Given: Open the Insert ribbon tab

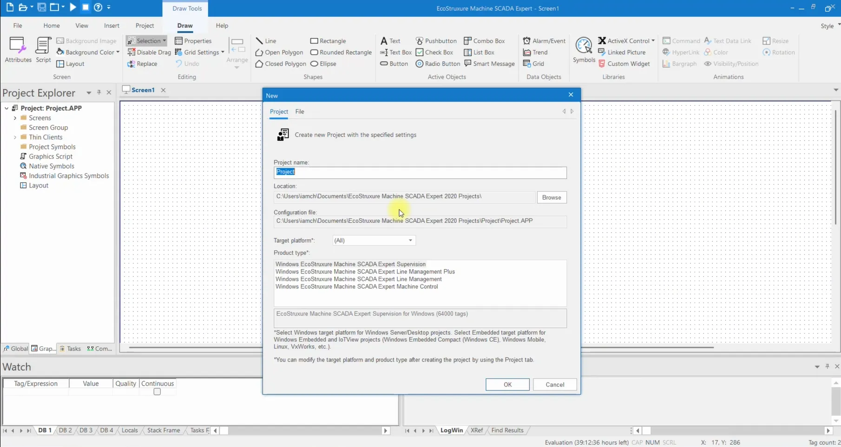Looking at the screenshot, I should click(112, 26).
